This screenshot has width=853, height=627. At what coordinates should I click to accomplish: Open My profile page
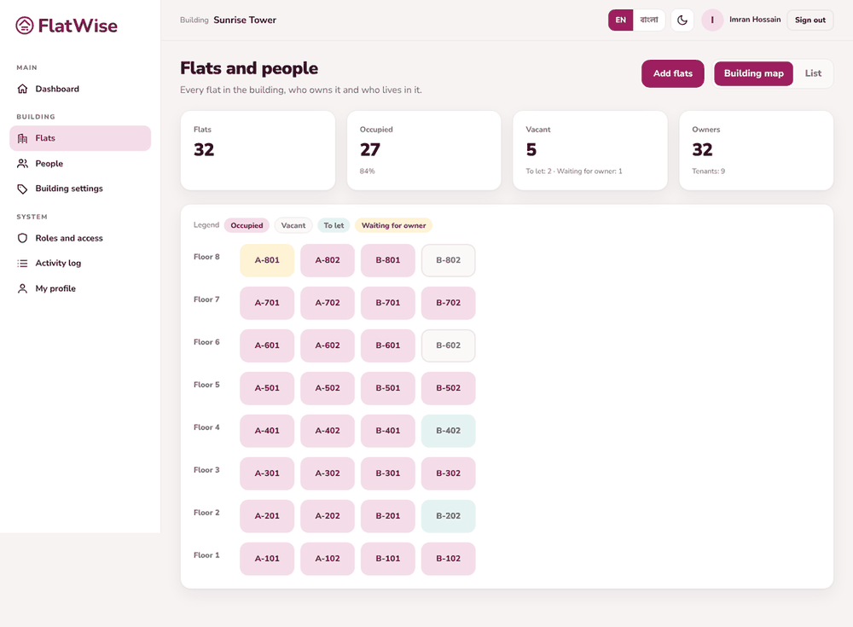(x=80, y=288)
